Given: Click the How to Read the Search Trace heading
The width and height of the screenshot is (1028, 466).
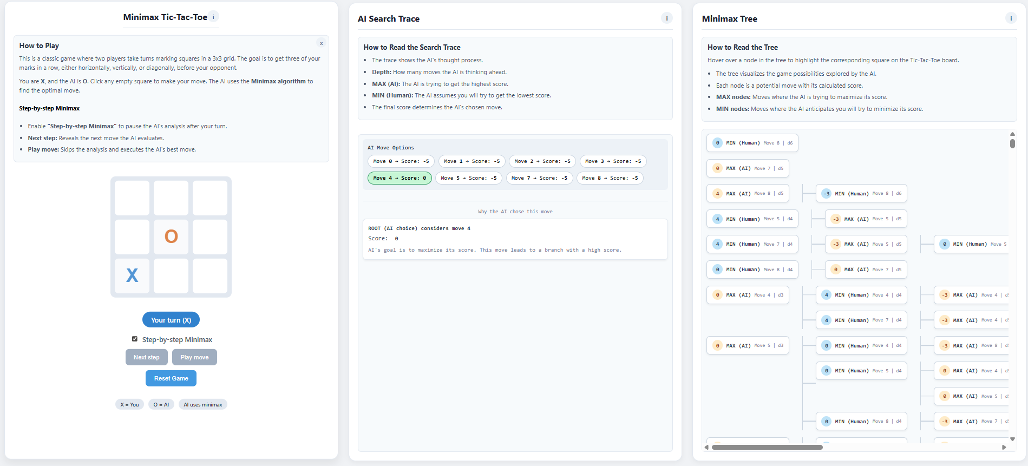Looking at the screenshot, I should click(x=412, y=47).
